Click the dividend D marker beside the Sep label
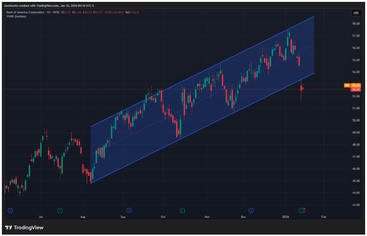 (129, 210)
